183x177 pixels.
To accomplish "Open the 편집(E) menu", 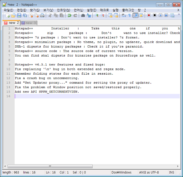I will (22, 10).
